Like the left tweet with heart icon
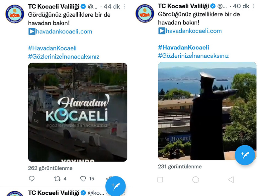This screenshot has height=196, width=261. point(83,179)
